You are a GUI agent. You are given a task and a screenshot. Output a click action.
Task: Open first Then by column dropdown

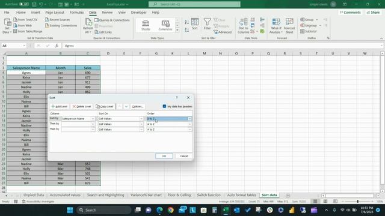[x=93, y=124]
